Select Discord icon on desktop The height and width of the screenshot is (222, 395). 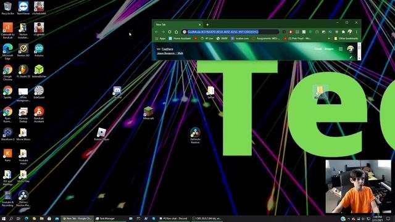(117, 92)
